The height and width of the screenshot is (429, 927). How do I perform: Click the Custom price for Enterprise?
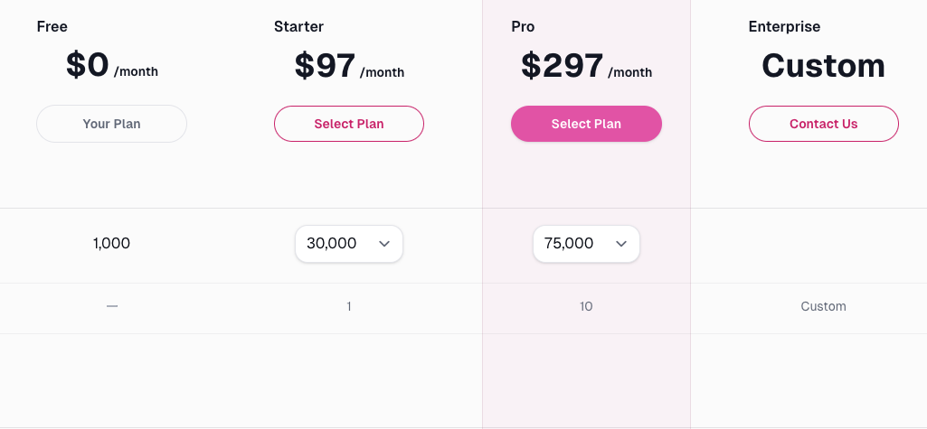(x=824, y=66)
